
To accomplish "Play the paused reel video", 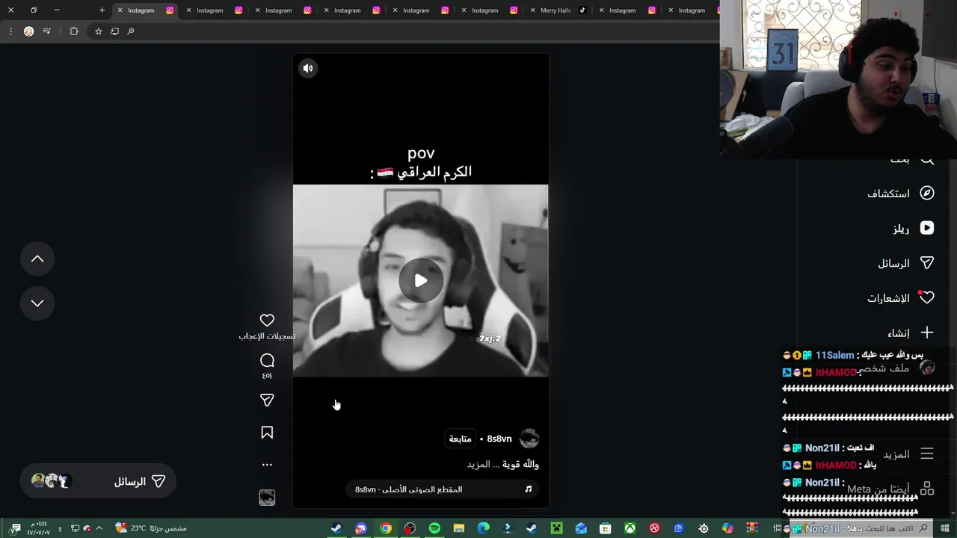I will [x=421, y=281].
